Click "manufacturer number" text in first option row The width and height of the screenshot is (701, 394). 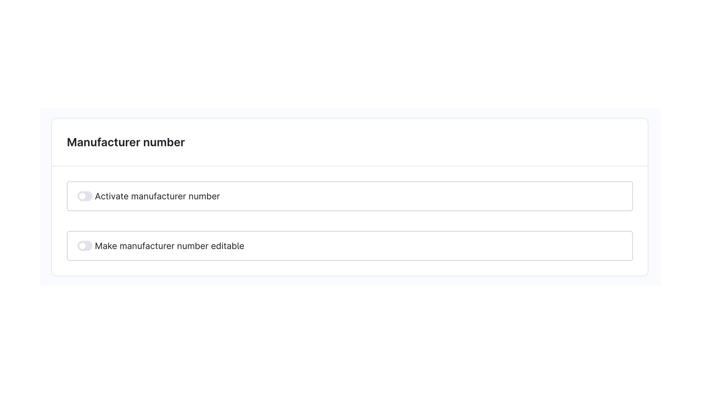coord(175,196)
